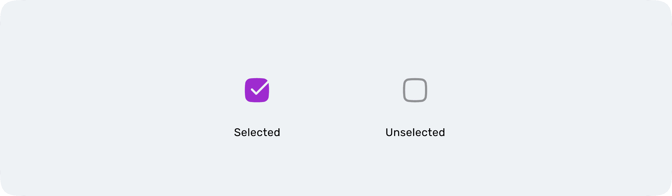Tap the tick mark in the purple box

click(259, 88)
